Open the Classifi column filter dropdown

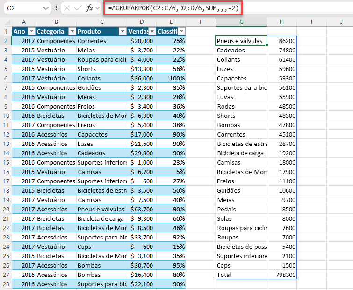[x=182, y=31]
